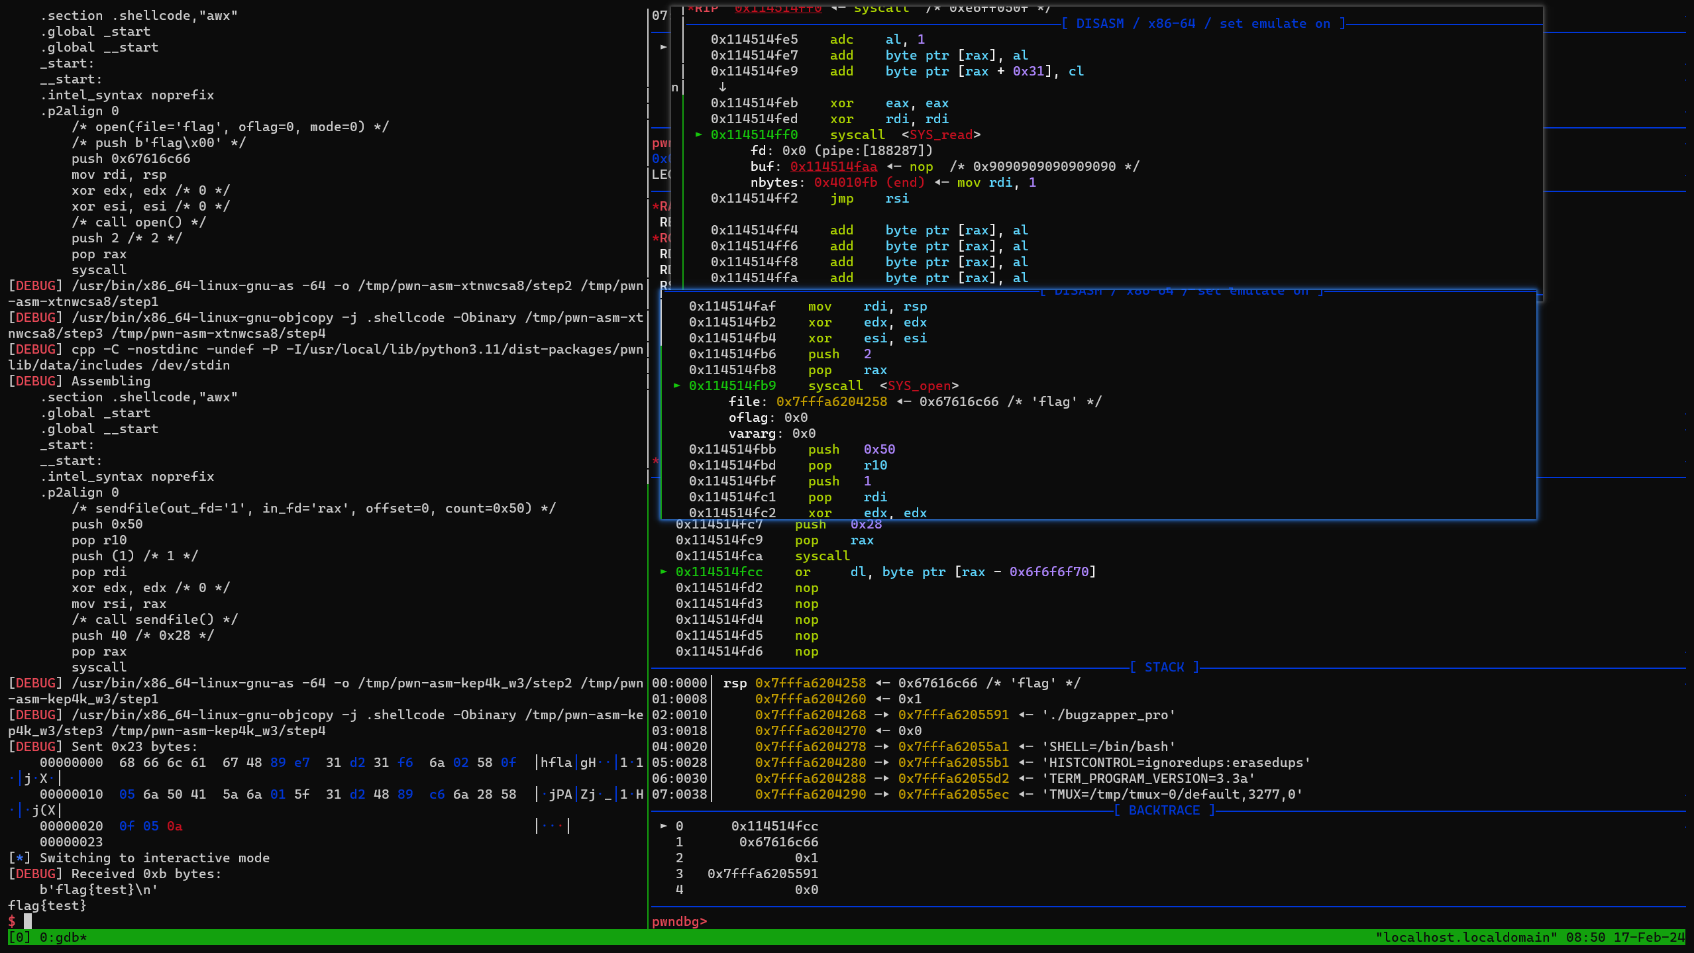
Task: Click the green arrow beside 0x114514fb9
Action: point(676,385)
